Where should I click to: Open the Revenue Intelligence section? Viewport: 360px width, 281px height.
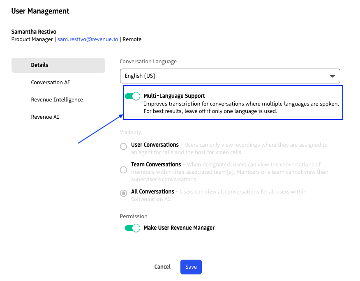tap(56, 99)
